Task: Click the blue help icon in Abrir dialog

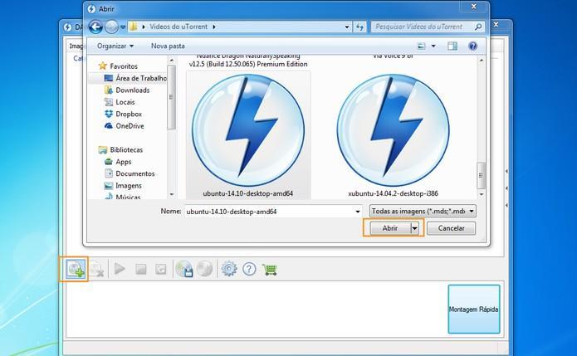Action: (x=473, y=46)
